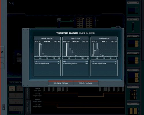Image resolution: width=144 pixels, height=115 pixels.
Task: Click the back arrow icon in left sidebar
Action: pyautogui.click(x=2, y=63)
